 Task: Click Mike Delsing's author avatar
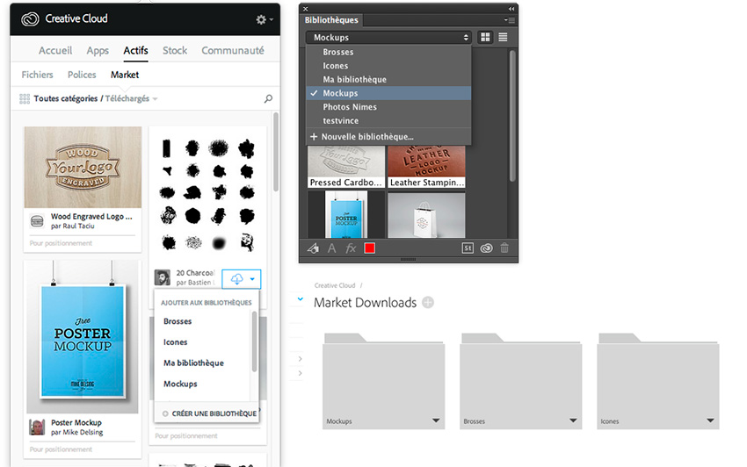click(x=37, y=427)
